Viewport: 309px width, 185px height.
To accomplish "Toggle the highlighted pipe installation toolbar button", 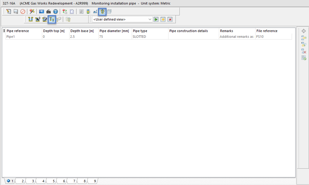I will click(103, 12).
